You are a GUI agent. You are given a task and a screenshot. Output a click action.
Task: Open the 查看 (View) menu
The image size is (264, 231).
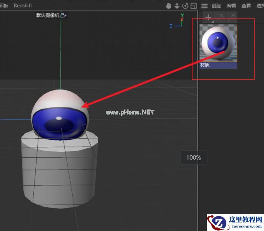click(246, 6)
